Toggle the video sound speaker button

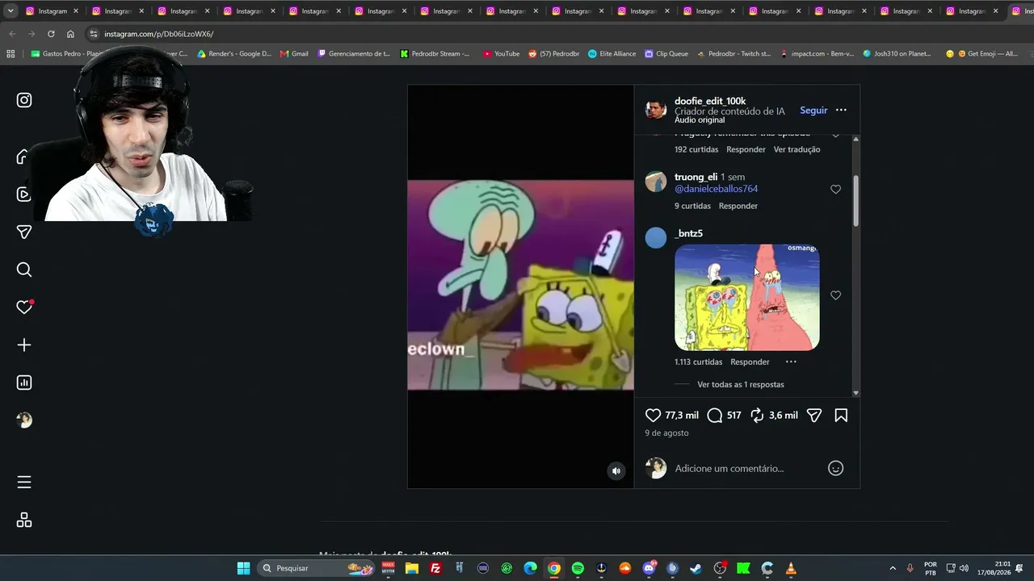(616, 471)
